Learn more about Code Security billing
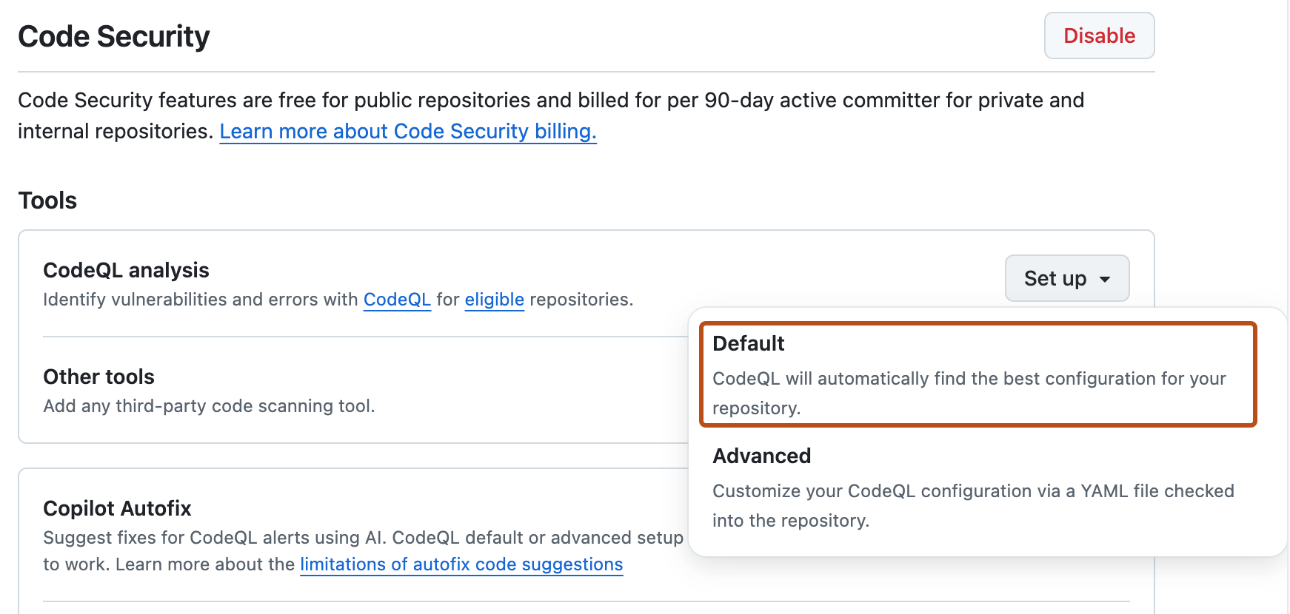 (x=408, y=131)
